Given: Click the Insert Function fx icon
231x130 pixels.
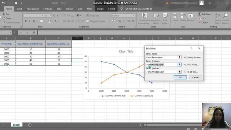Looking at the screenshot, I should (x=34, y=32).
